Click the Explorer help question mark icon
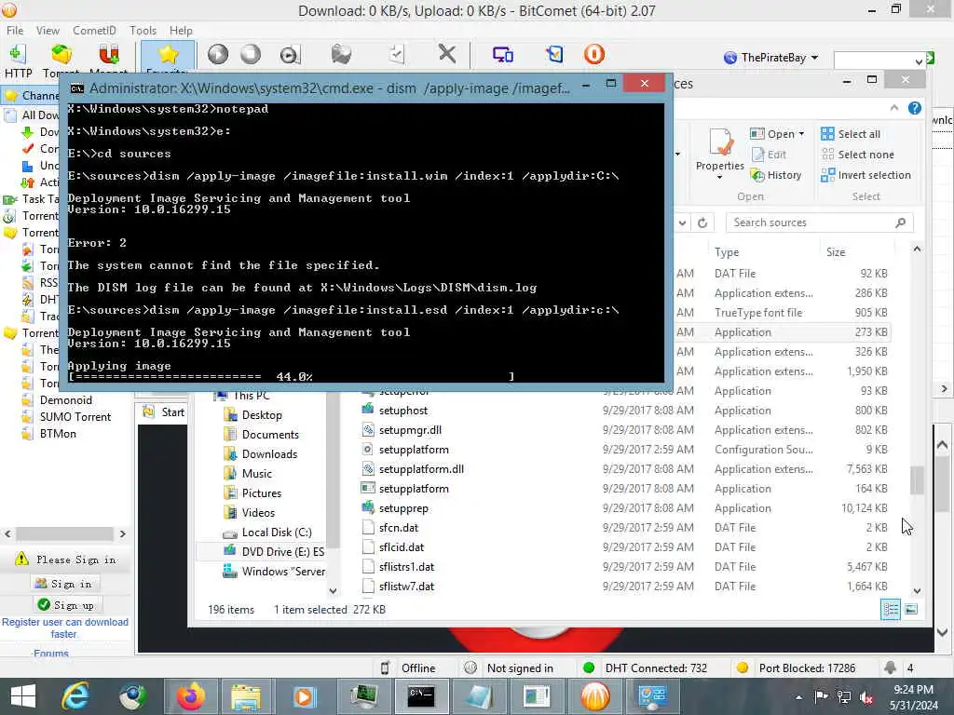 915,108
